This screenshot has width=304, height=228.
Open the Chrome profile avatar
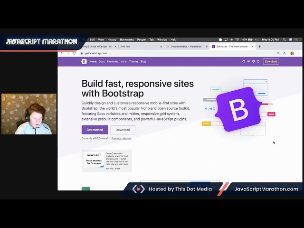pyautogui.click(x=292, y=53)
